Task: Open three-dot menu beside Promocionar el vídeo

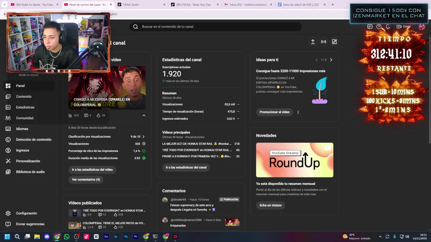Action: pos(298,112)
